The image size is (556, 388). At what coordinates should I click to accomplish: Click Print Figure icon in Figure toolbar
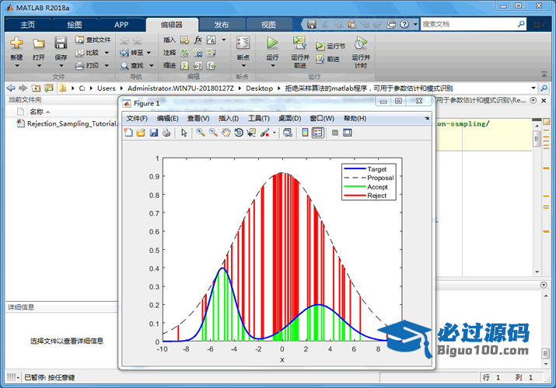166,133
